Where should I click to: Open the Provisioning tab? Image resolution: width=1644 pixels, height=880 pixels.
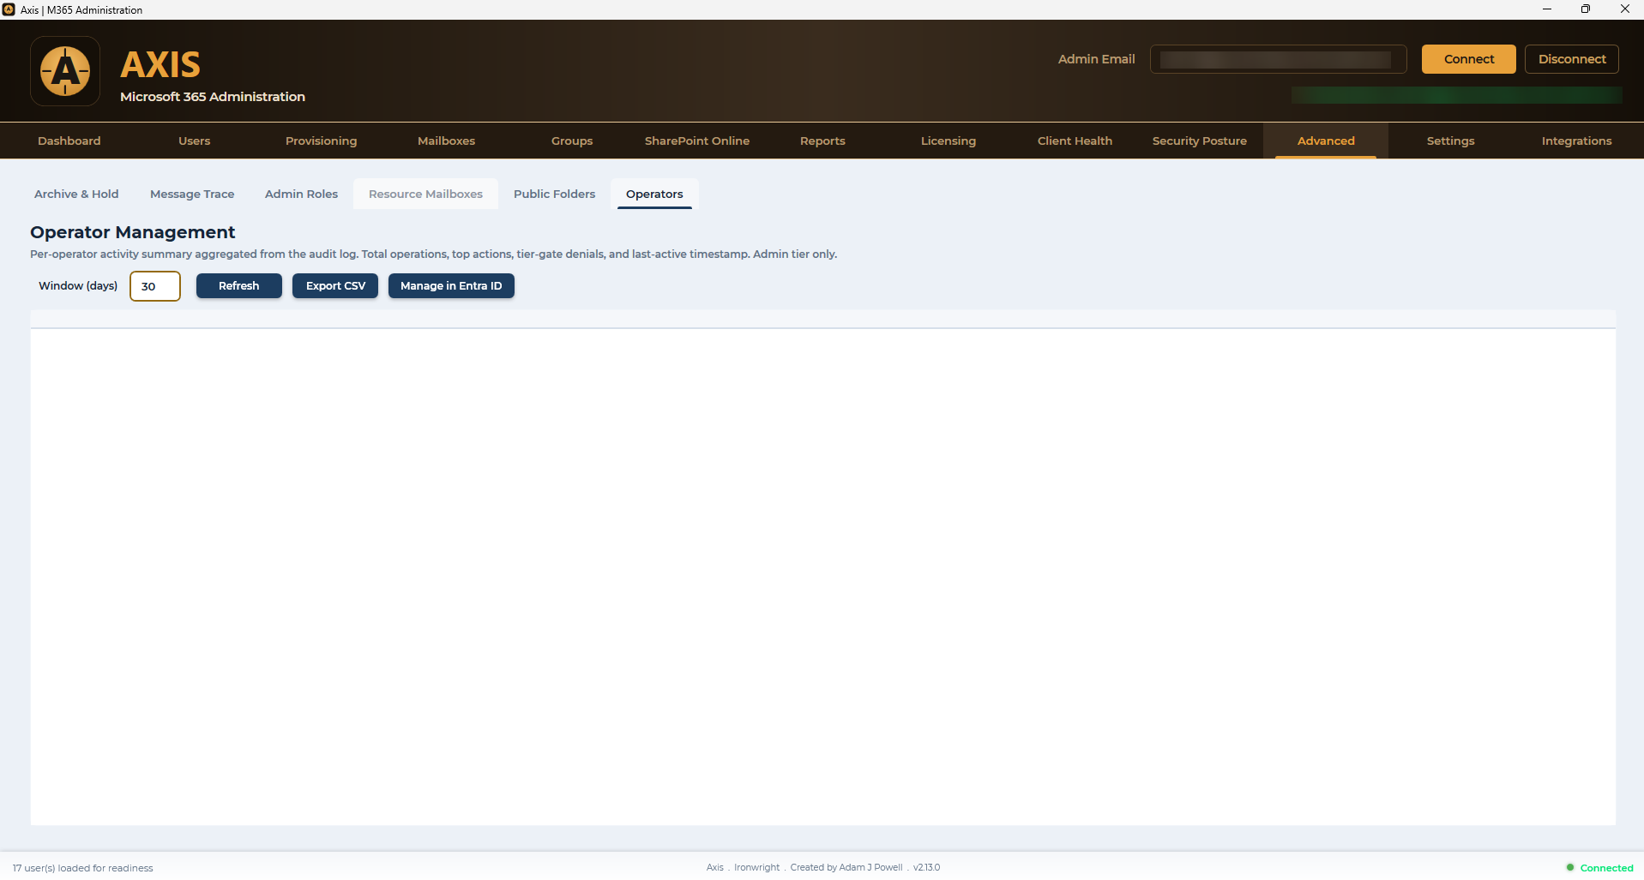(321, 141)
